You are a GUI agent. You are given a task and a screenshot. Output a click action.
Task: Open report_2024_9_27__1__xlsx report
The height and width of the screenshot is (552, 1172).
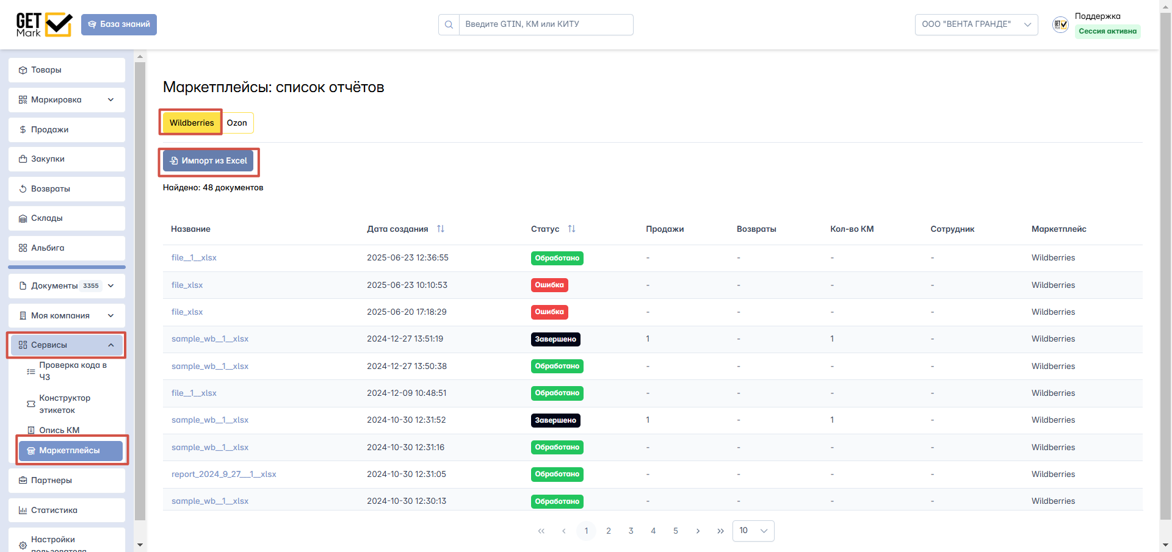(224, 475)
